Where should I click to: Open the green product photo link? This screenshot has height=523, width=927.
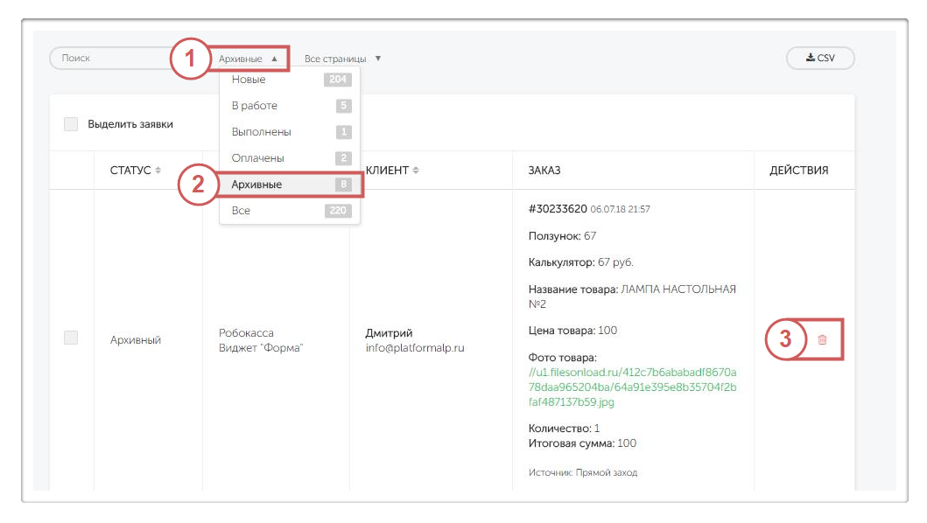pyautogui.click(x=632, y=387)
